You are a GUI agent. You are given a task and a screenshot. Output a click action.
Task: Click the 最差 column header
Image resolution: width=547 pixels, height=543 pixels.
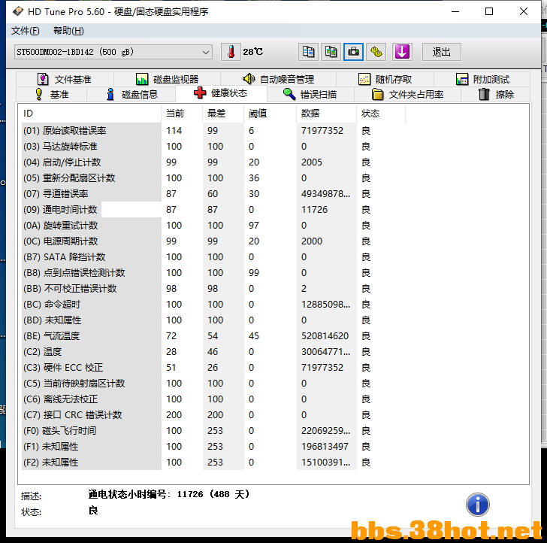pyautogui.click(x=223, y=114)
